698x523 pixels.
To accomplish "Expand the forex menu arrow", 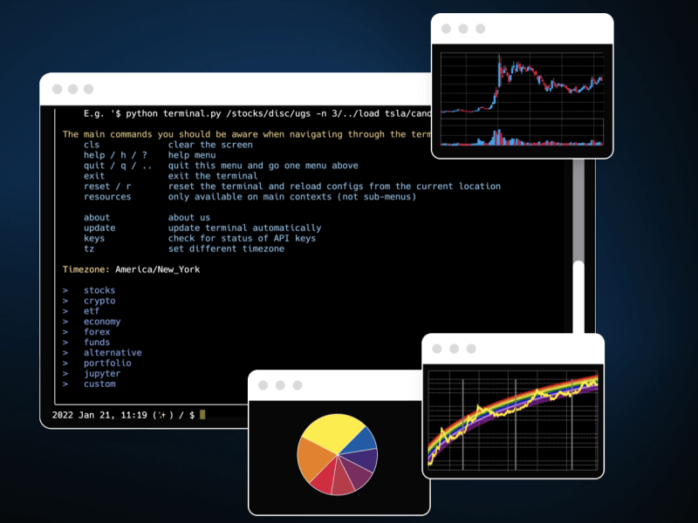I will click(65, 332).
